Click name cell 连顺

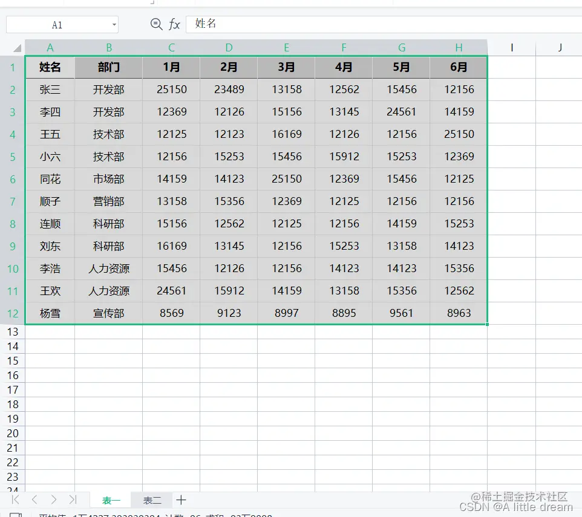(x=50, y=224)
